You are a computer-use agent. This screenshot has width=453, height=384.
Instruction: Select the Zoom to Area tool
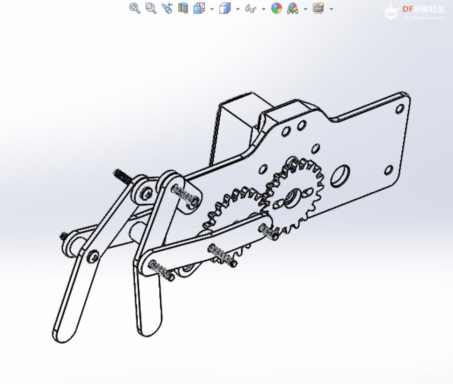click(151, 8)
